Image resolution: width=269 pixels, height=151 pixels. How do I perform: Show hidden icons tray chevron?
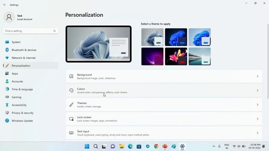tap(214, 146)
